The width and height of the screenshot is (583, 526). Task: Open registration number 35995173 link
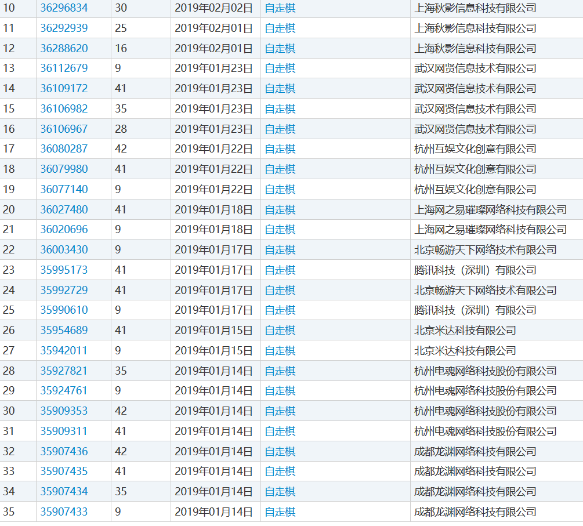click(x=64, y=270)
